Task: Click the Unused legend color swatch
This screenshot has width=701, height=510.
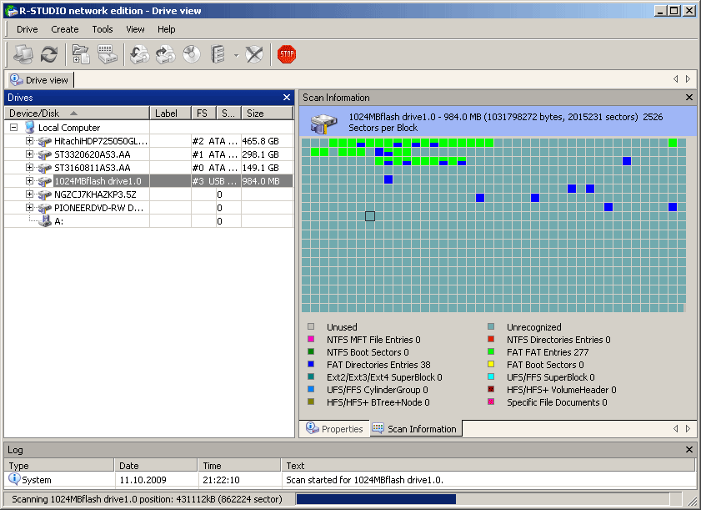Action: coord(311,326)
